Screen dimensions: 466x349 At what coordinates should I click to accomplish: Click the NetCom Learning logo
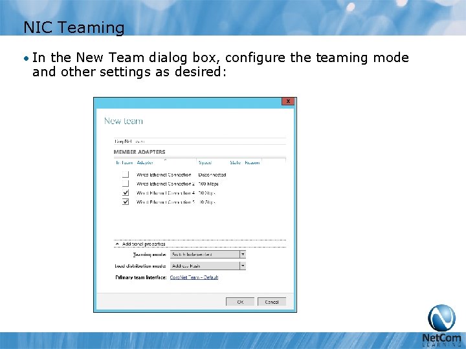(x=441, y=326)
